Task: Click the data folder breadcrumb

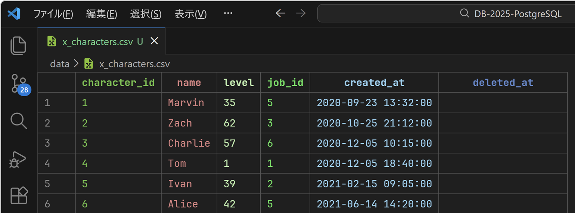Action: point(60,64)
